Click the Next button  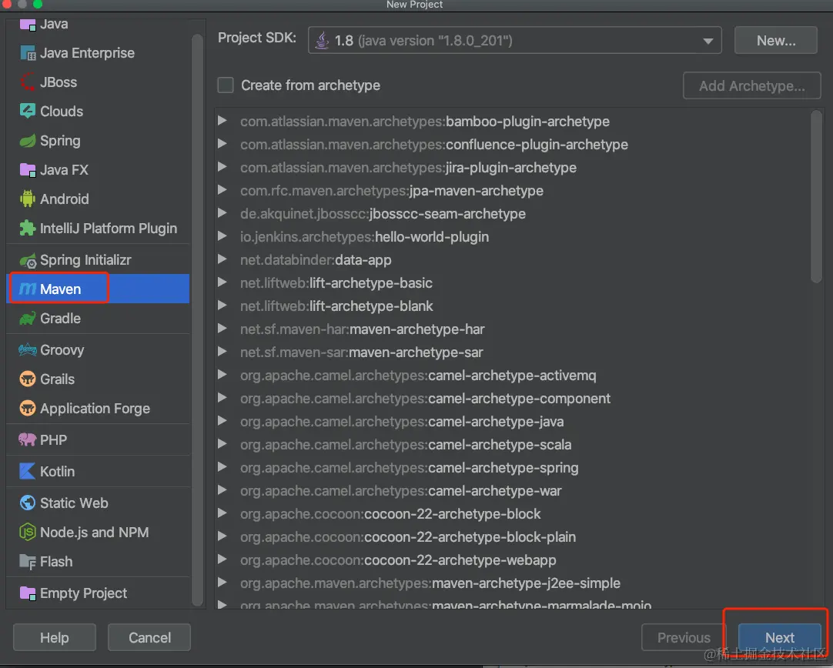(x=779, y=637)
